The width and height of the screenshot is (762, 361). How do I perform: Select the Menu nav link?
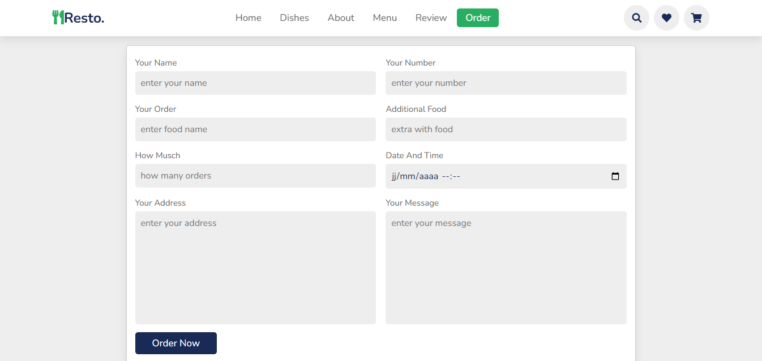tap(385, 18)
